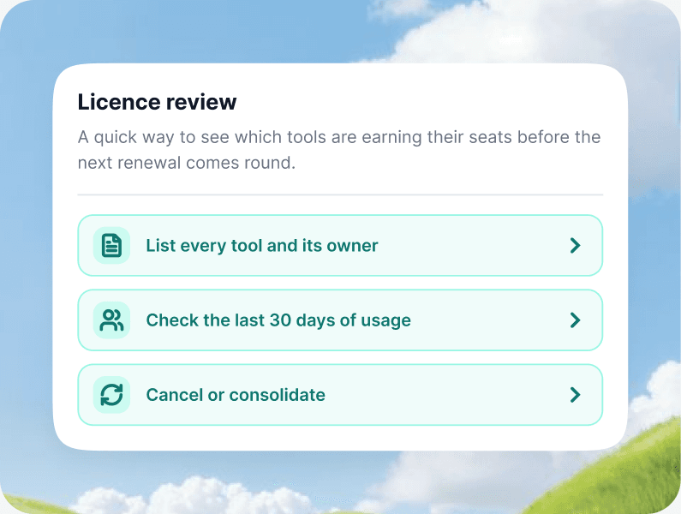681x514 pixels.
Task: Click the people icon for usage check
Action: 111,320
